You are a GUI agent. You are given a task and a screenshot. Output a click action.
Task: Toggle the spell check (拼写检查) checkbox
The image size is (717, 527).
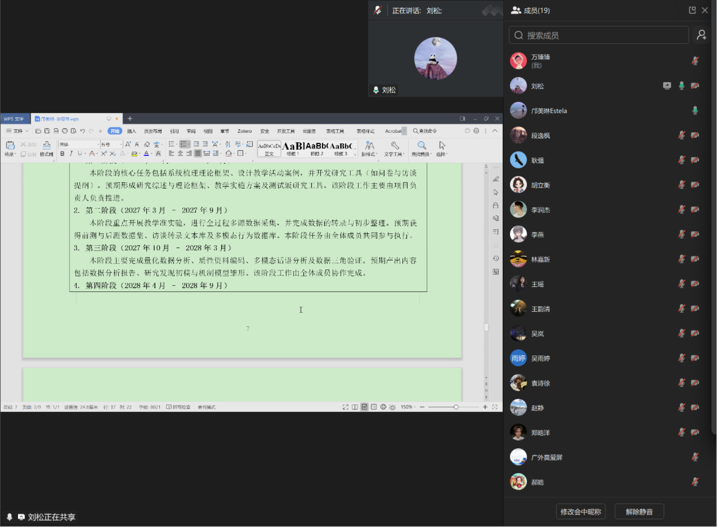[x=169, y=407]
